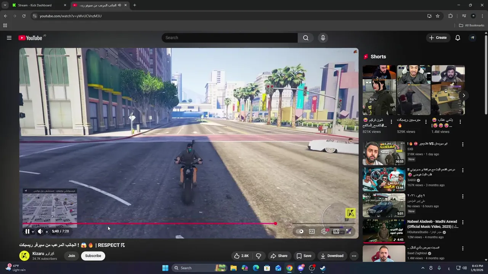Dislike the video
488x274 pixels.
tap(258, 256)
